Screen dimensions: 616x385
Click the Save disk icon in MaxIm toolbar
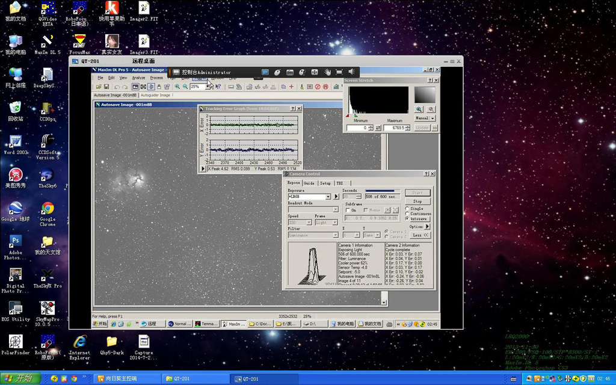click(x=106, y=87)
